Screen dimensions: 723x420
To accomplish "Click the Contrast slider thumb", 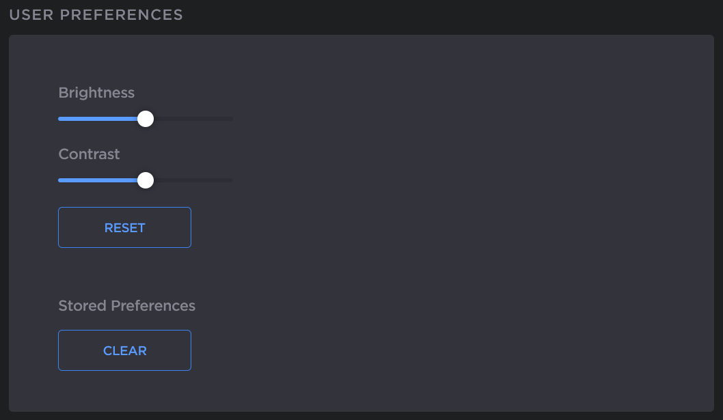I will click(144, 180).
